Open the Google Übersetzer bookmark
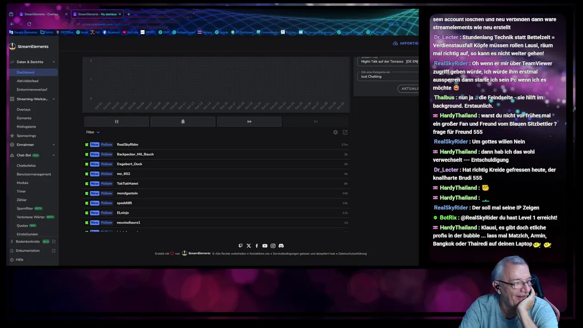The width and height of the screenshot is (583, 328). click(24, 32)
